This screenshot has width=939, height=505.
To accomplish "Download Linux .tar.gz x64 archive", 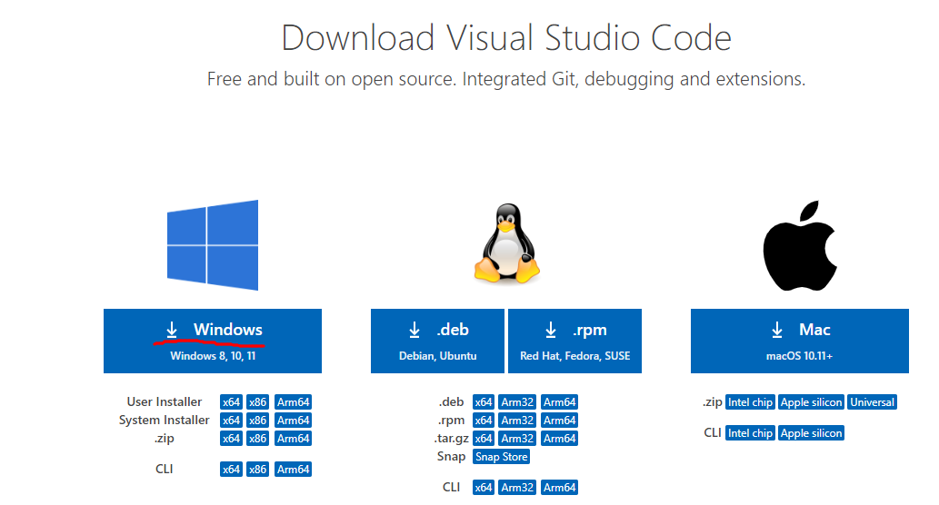I will pyautogui.click(x=484, y=438).
